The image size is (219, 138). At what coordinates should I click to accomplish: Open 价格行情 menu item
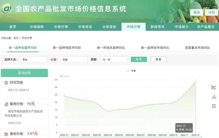pos(61,27)
